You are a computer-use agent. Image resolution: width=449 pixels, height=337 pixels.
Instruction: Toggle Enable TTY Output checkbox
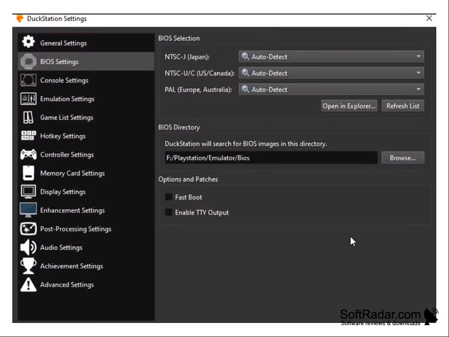tap(169, 213)
